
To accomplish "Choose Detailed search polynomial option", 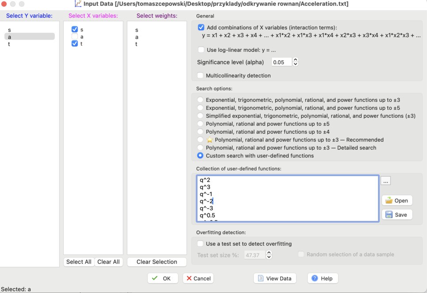I will [x=201, y=147].
